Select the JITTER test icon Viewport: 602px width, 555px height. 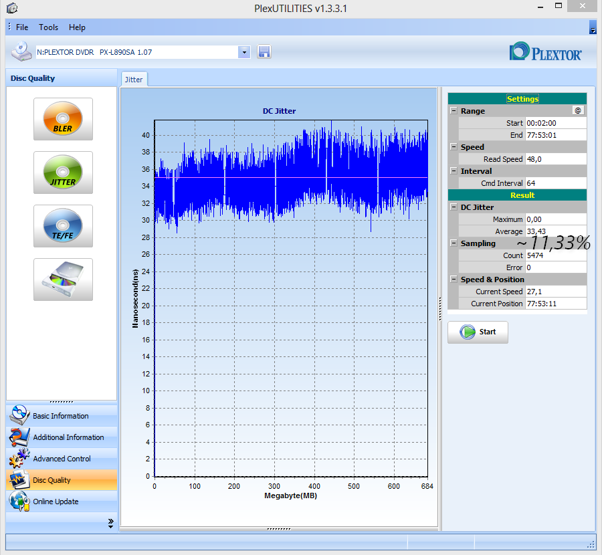tap(63, 173)
